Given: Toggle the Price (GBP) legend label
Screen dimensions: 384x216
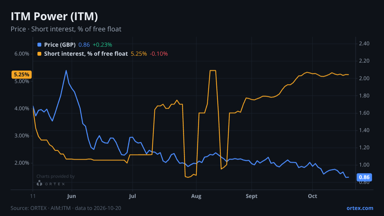Looking at the screenshot, I should click(x=60, y=45).
